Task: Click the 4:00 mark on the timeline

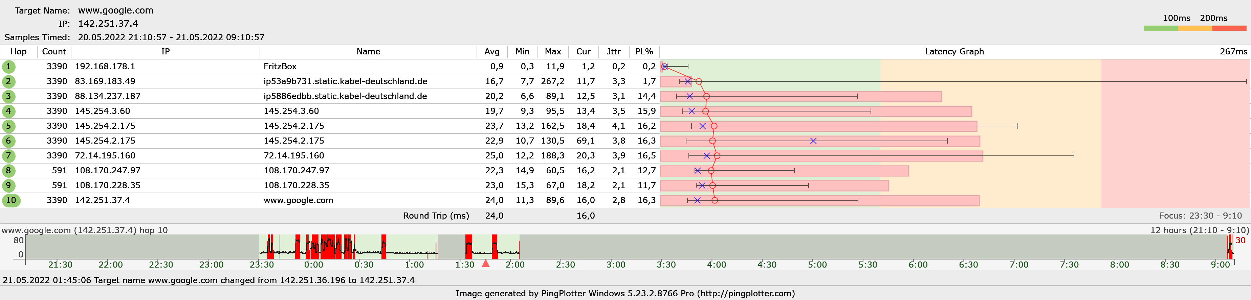Action: (716, 265)
